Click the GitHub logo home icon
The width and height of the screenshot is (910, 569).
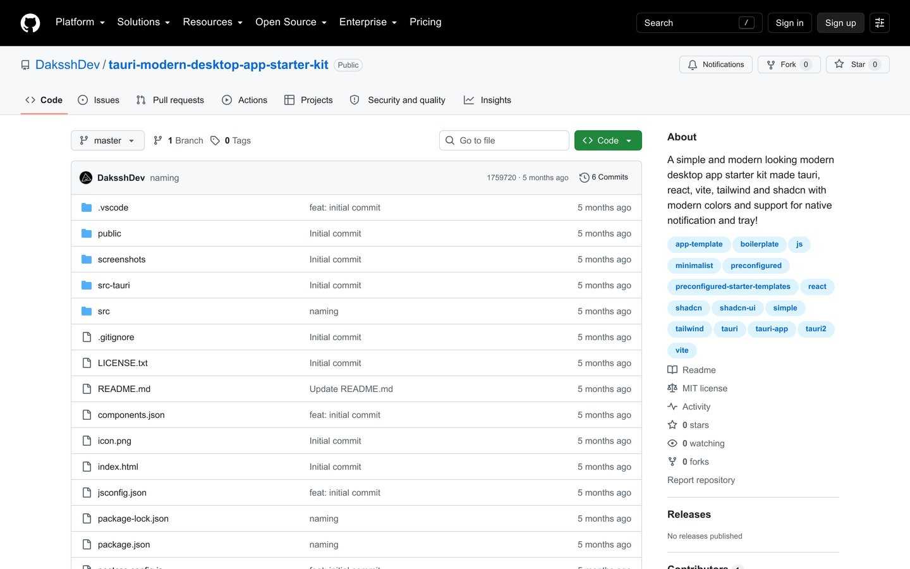(x=30, y=23)
